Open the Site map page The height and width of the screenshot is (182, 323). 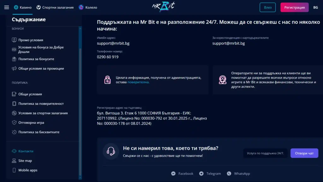click(x=25, y=161)
